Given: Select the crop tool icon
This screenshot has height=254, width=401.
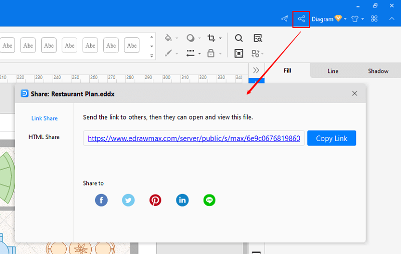Looking at the screenshot, I should 211,38.
